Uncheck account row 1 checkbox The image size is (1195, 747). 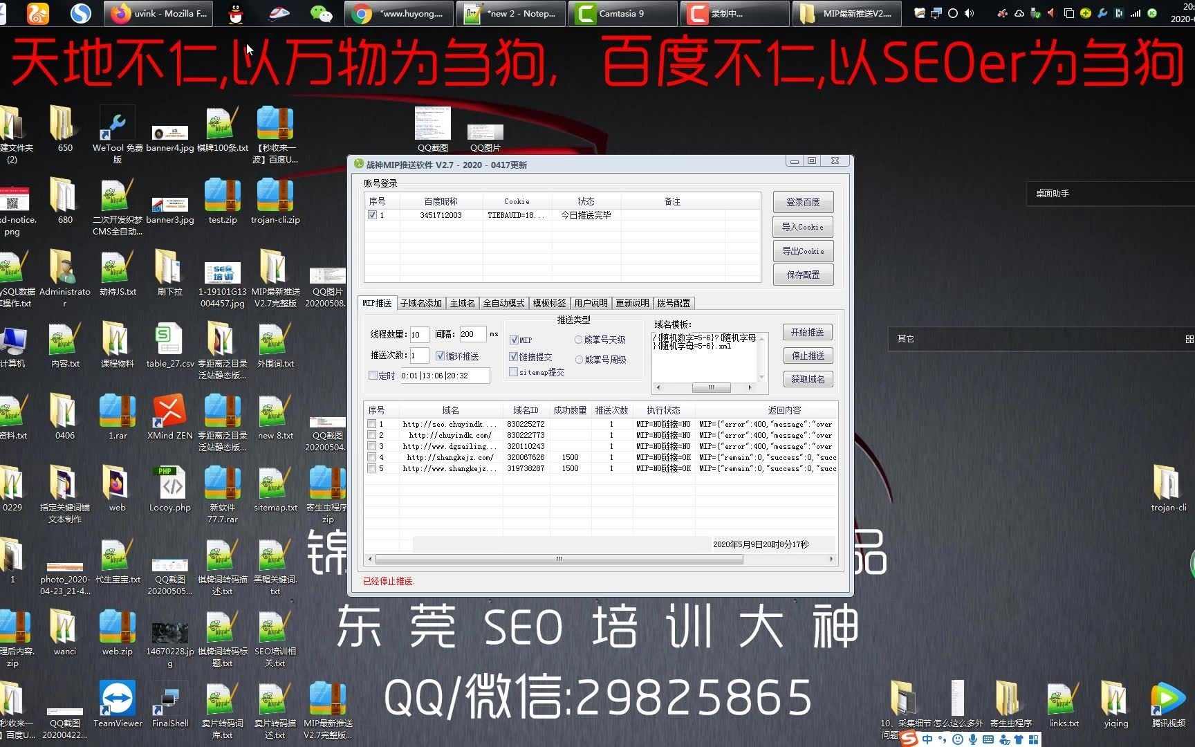[x=372, y=215]
